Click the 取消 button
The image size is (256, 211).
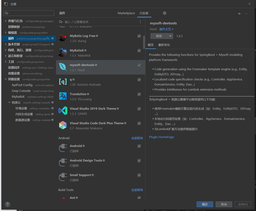(224, 204)
